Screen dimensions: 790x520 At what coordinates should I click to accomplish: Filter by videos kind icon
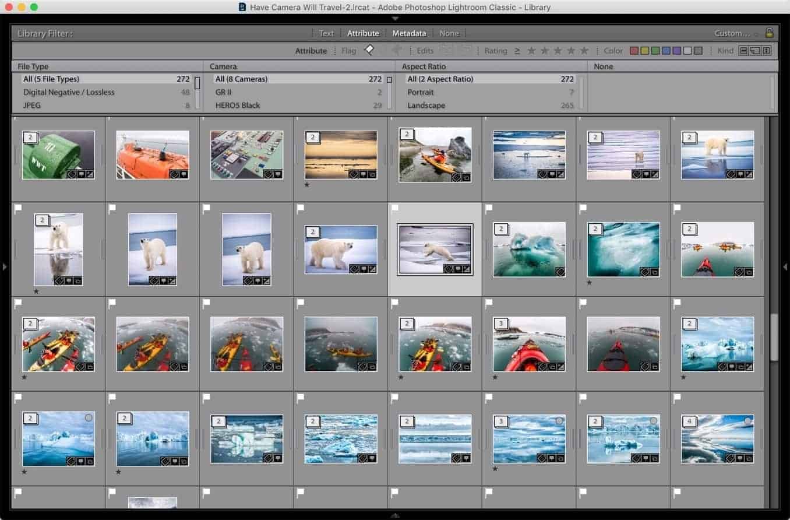coord(766,51)
